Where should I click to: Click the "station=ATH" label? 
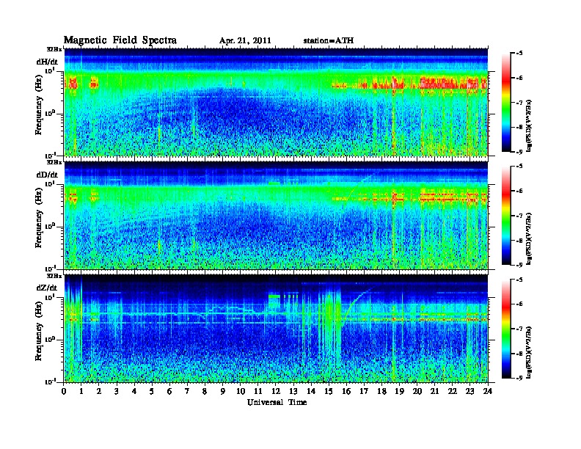[x=329, y=40]
